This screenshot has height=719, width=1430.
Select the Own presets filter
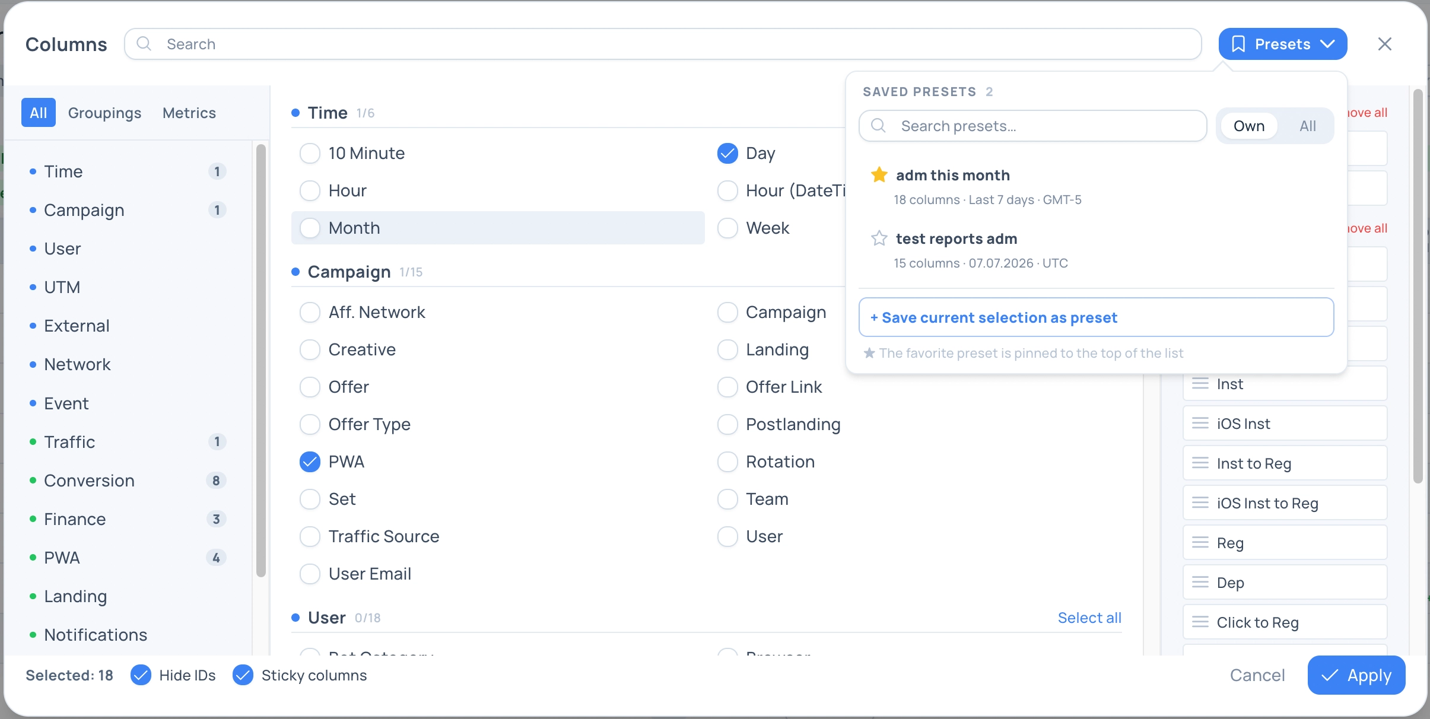pos(1248,126)
